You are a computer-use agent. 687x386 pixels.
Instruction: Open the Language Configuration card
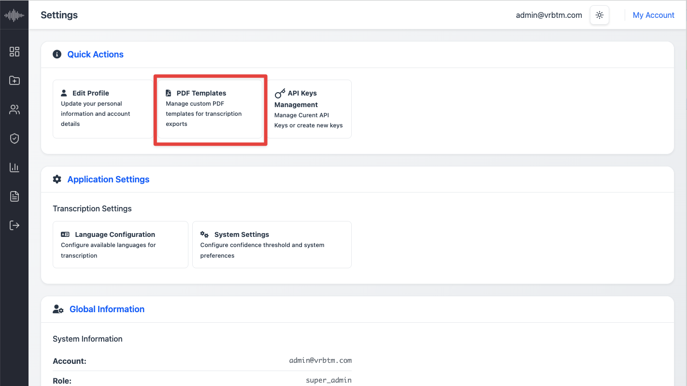pos(120,245)
